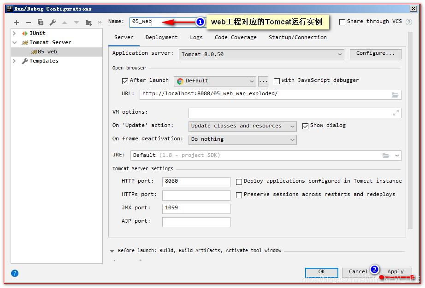Image resolution: width=425 pixels, height=288 pixels.
Task: Select the JUnit tree item label
Action: point(37,33)
